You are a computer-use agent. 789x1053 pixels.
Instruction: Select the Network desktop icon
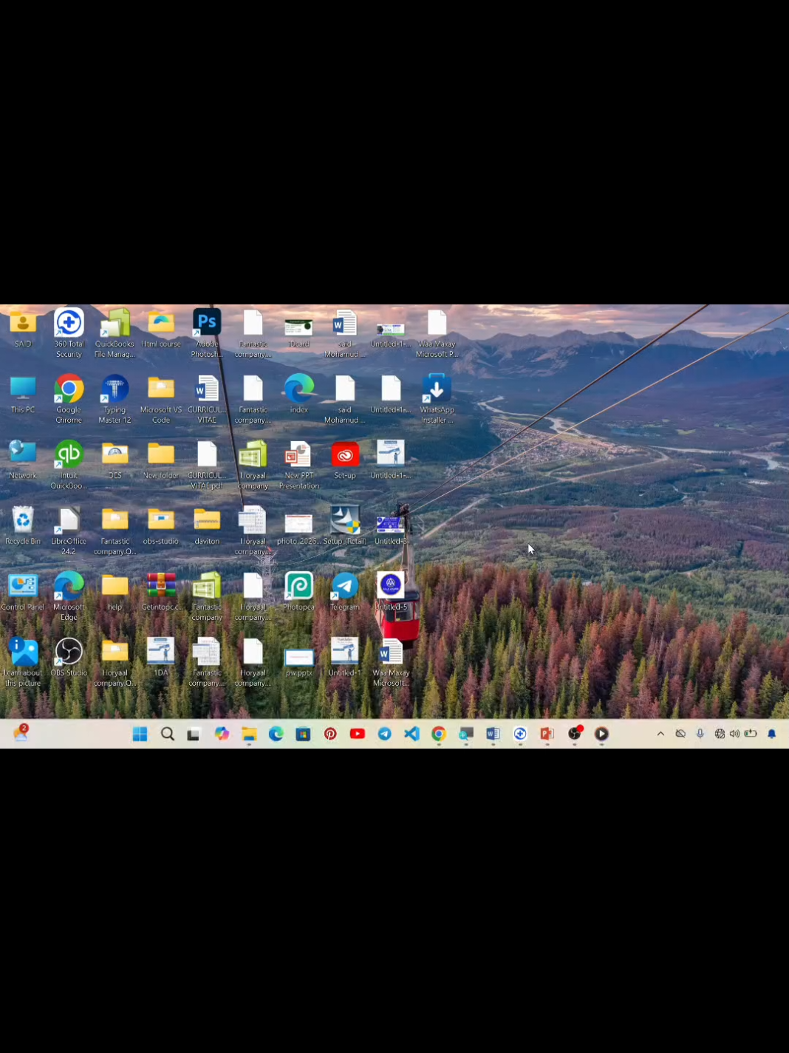[23, 460]
